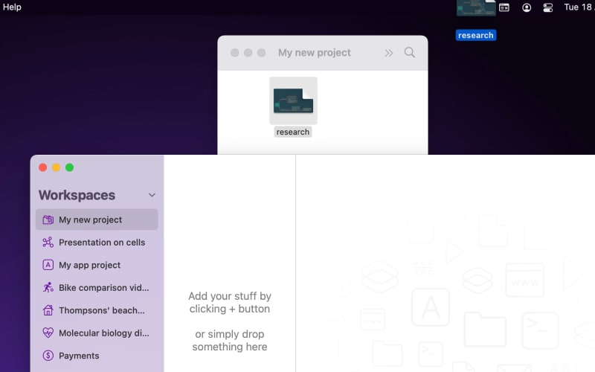Click the search icon in Finder window

pos(410,52)
